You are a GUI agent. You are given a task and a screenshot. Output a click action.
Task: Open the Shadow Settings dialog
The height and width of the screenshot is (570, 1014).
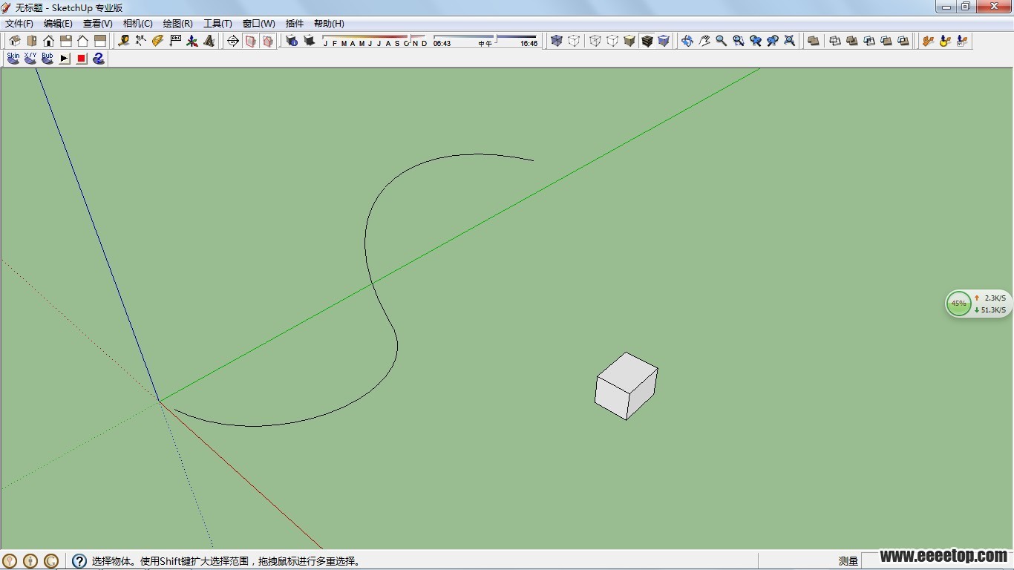[292, 41]
